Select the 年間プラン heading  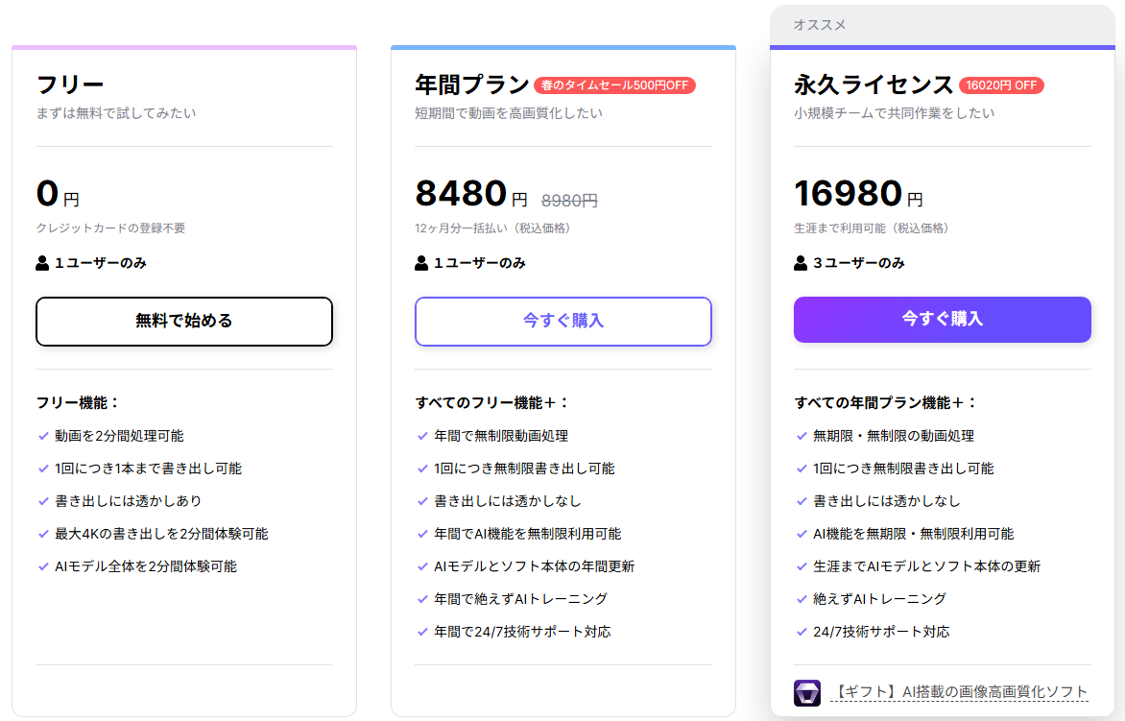(471, 84)
